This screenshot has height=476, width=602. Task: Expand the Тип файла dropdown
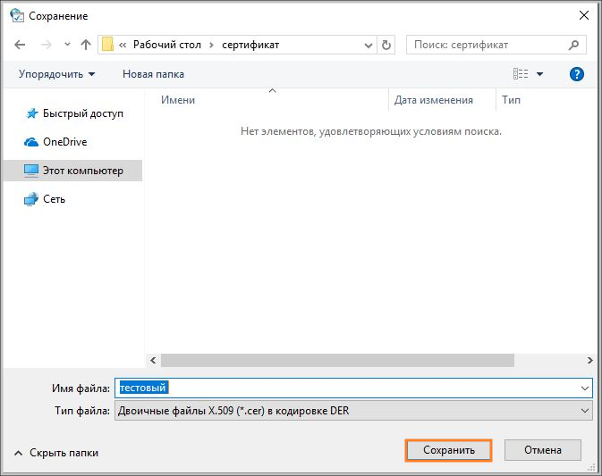(585, 411)
